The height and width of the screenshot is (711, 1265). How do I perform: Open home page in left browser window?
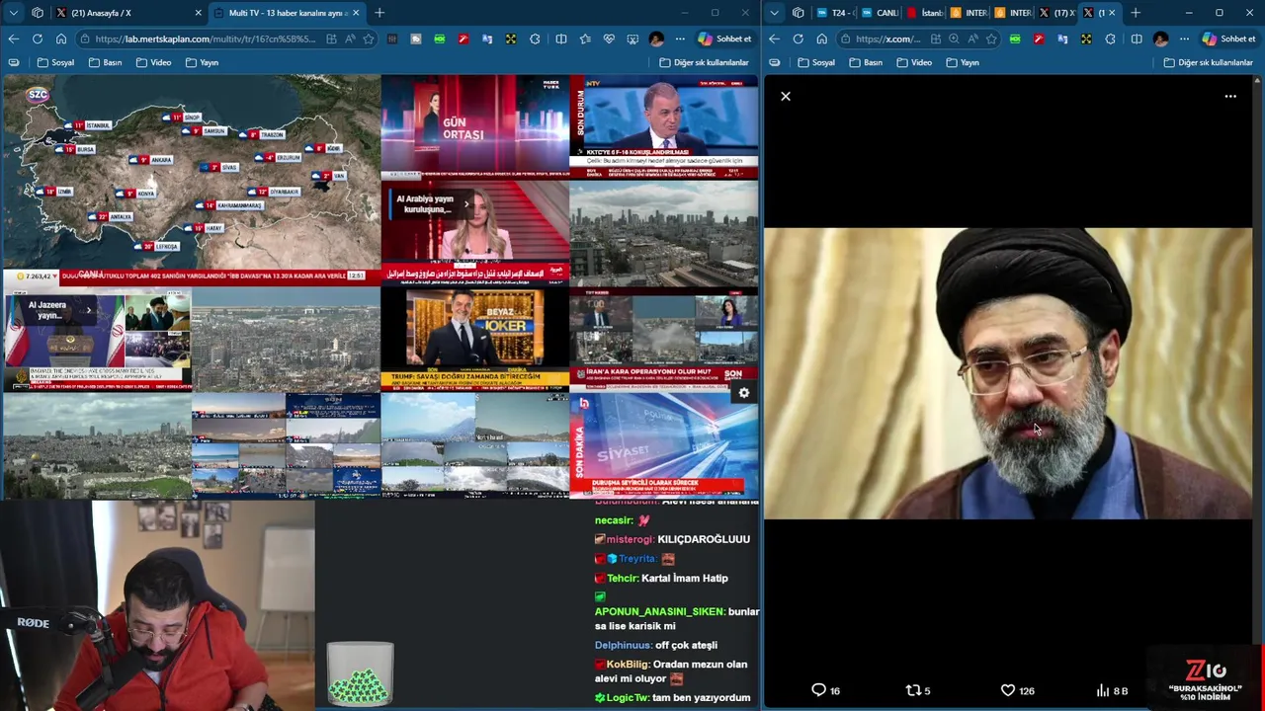pos(60,39)
